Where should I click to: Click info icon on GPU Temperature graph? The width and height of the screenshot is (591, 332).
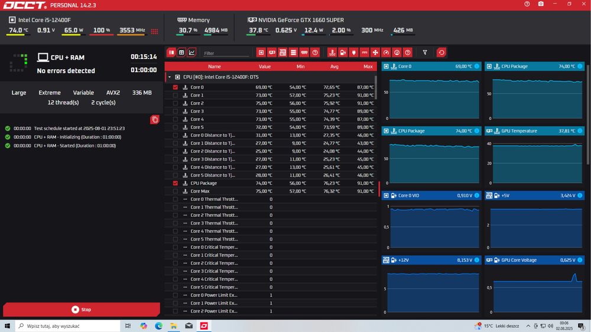point(580,131)
